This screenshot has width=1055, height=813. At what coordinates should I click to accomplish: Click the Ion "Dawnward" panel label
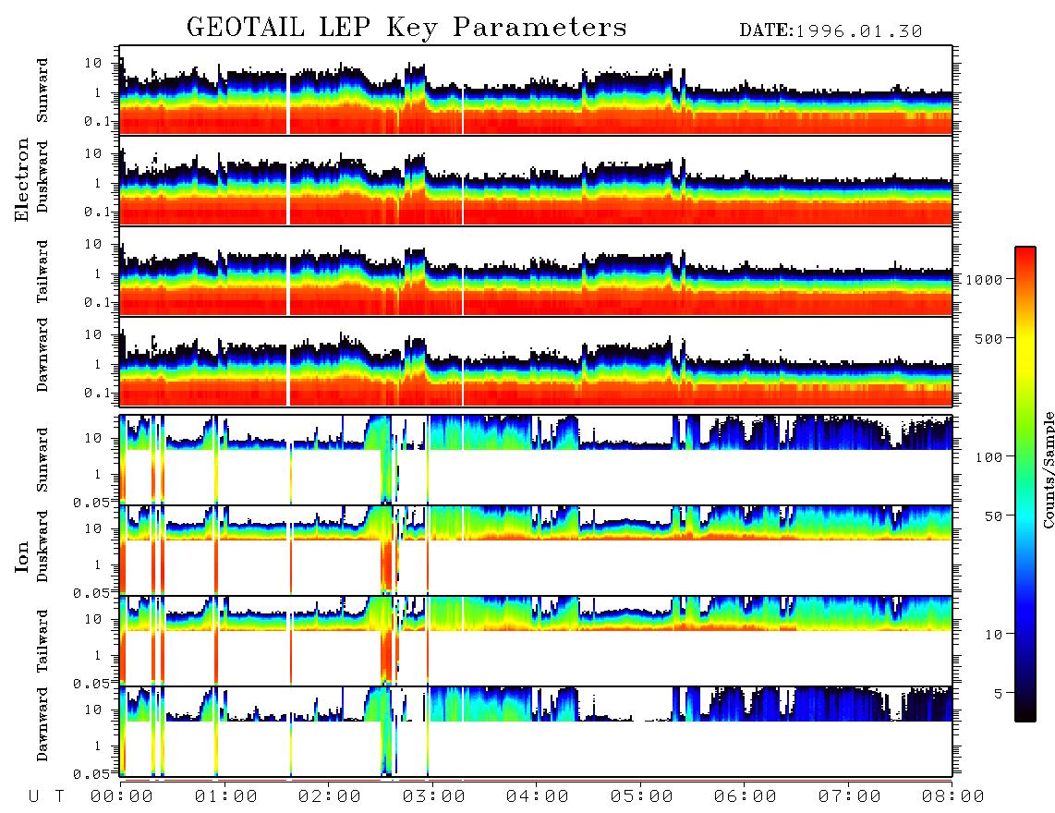tap(42, 724)
